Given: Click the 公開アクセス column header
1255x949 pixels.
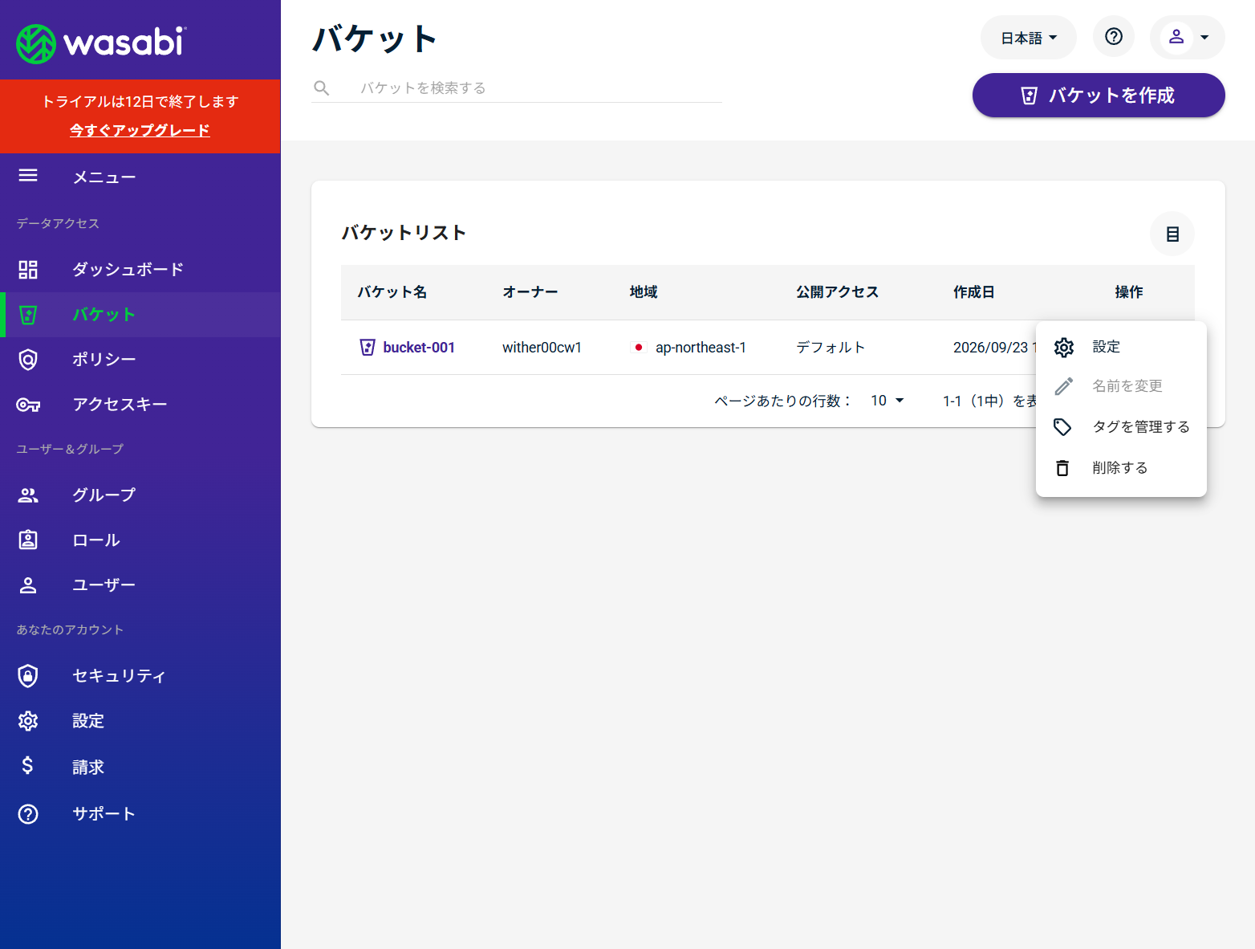Looking at the screenshot, I should click(837, 292).
